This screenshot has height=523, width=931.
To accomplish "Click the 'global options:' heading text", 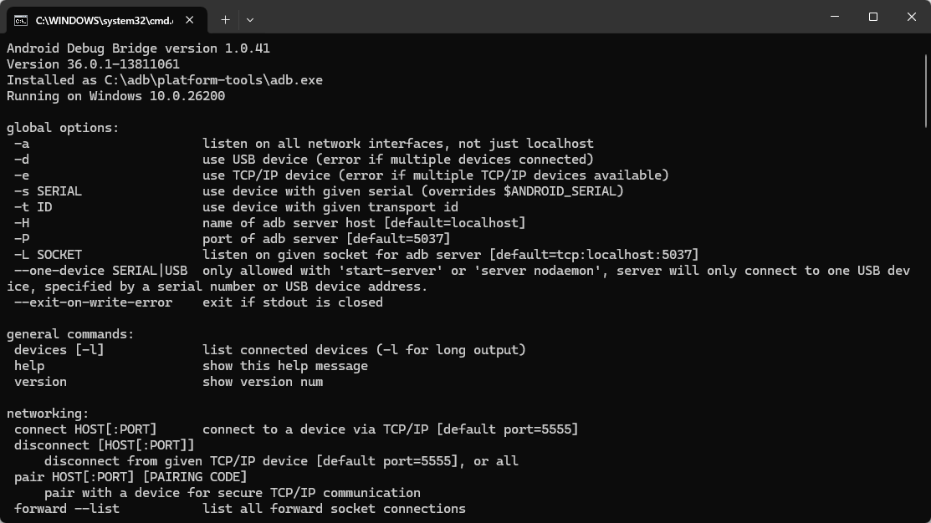I will click(63, 128).
